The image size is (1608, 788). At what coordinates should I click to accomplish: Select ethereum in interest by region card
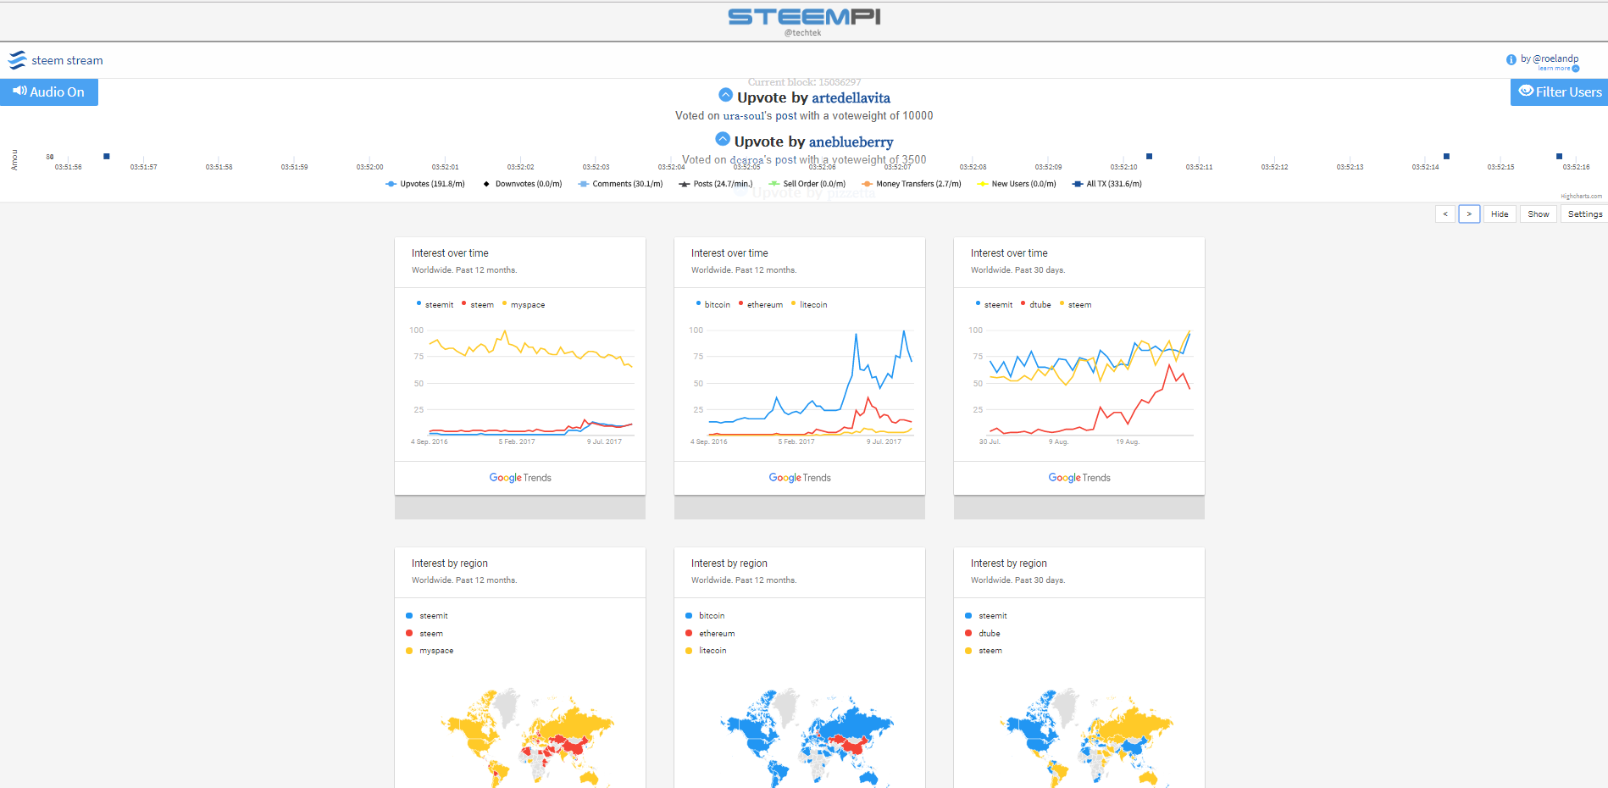click(x=710, y=634)
